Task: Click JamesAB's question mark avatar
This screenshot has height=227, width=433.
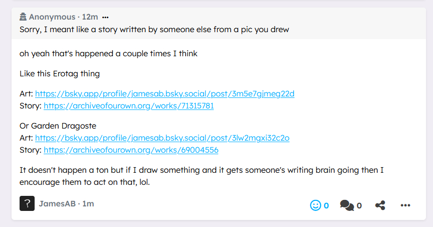Action: click(27, 203)
